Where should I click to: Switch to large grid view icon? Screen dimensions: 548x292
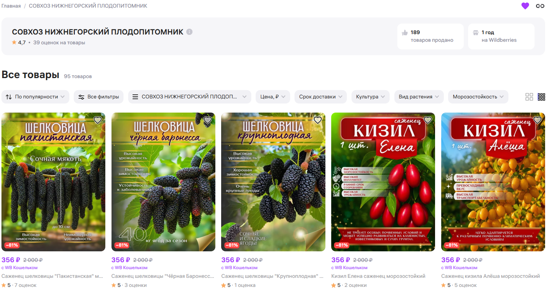click(529, 97)
